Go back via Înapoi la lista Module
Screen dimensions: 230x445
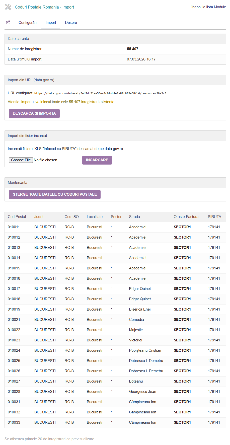point(208,7)
